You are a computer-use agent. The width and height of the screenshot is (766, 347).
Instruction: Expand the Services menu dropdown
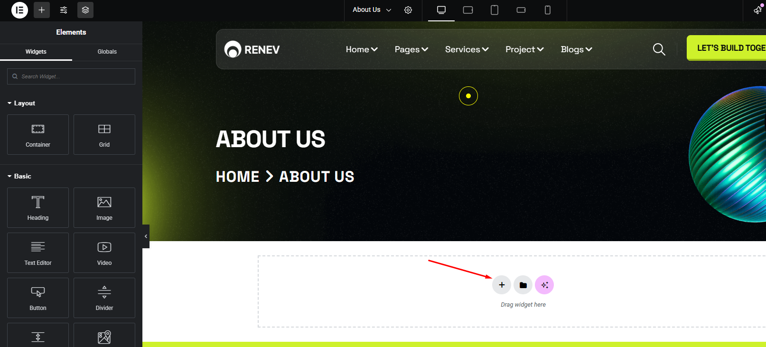coord(467,49)
